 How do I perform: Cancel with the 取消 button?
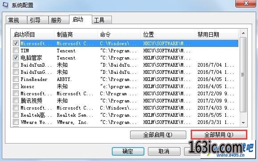click(164, 151)
